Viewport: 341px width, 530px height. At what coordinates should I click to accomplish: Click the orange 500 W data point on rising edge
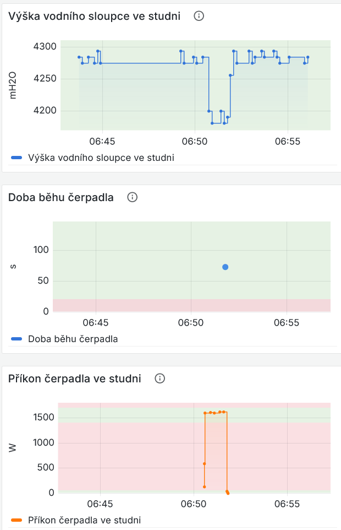coord(205,464)
